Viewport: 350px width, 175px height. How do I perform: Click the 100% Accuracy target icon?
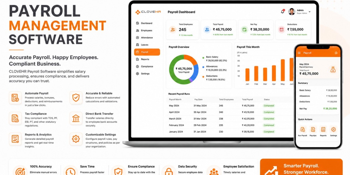(20, 171)
